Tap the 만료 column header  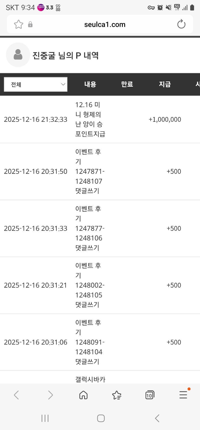click(x=127, y=84)
